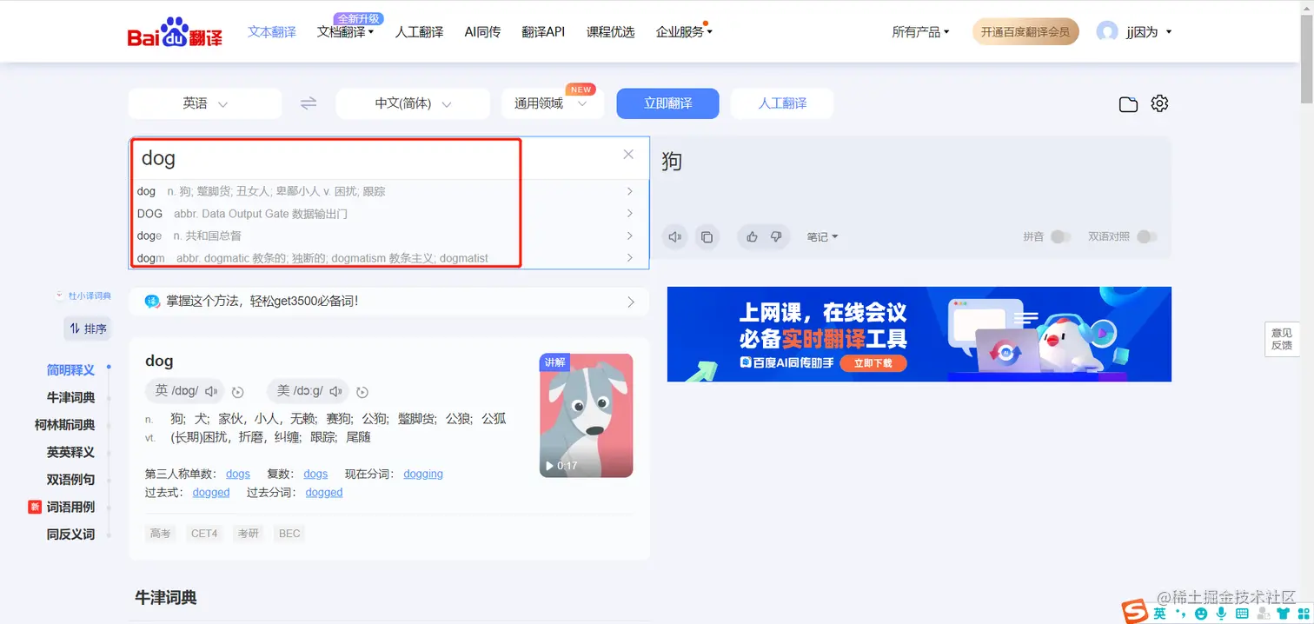Open the dogging present participle link
1314x624 pixels.
coord(423,474)
